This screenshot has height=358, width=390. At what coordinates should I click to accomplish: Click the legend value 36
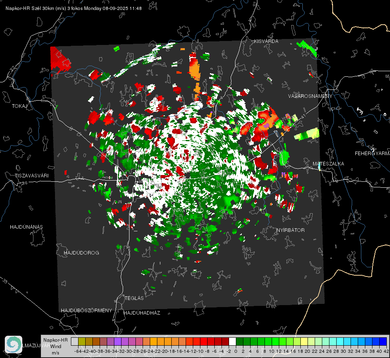click(x=365, y=351)
